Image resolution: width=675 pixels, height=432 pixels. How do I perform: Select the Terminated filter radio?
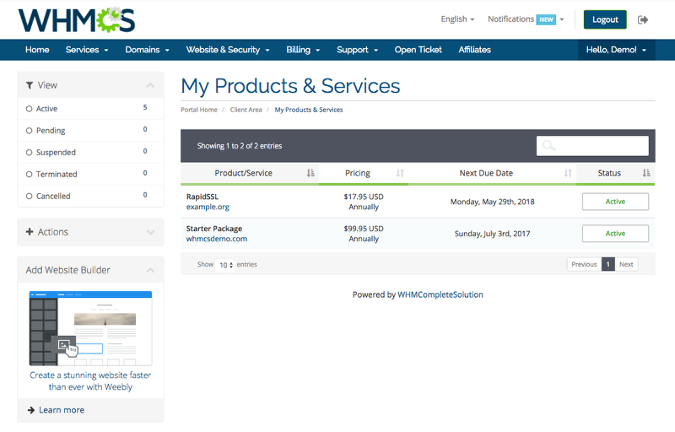point(29,175)
